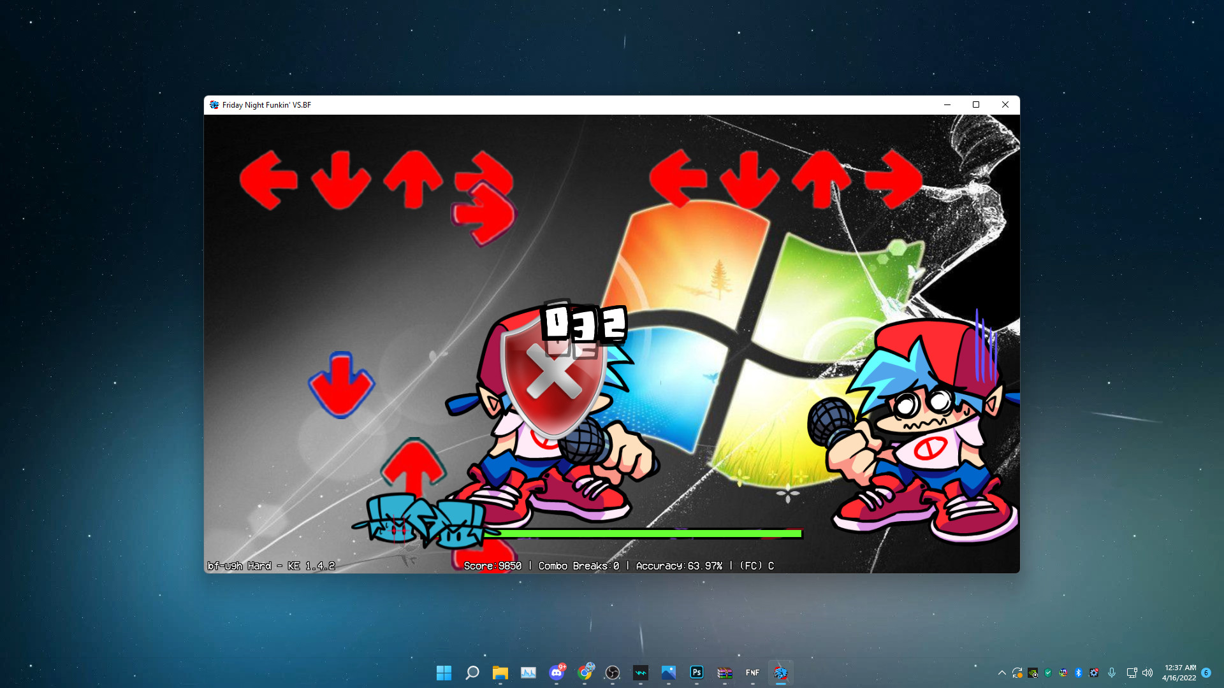
Task: Click the opponent's left strum arrow
Action: pyautogui.click(x=268, y=180)
